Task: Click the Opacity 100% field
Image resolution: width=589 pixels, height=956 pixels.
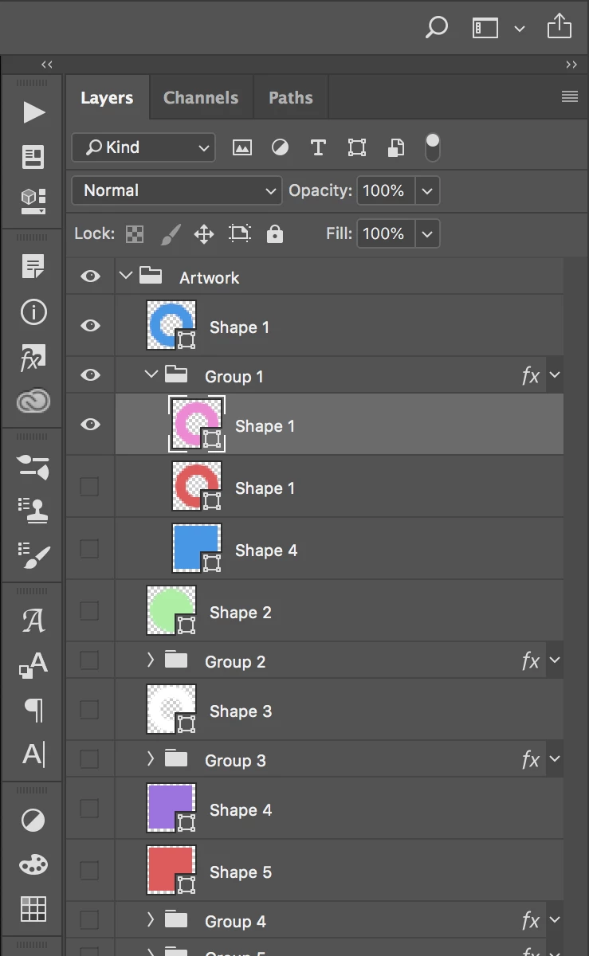Action: (x=386, y=191)
